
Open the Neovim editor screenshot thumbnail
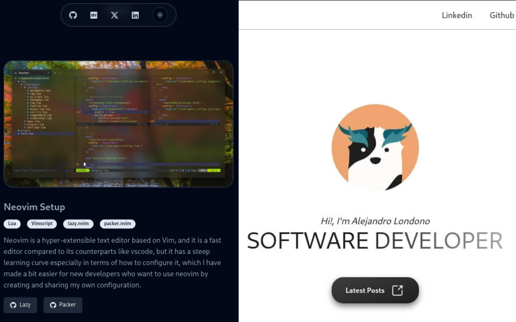coord(118,124)
